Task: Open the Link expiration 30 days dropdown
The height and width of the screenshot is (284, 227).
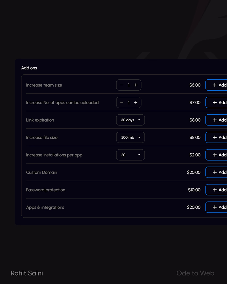Action: click(x=130, y=120)
